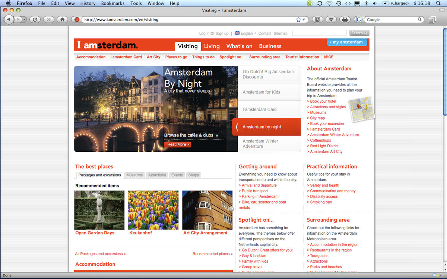
Task: Click the Contact link in top bar
Action: (265, 33)
